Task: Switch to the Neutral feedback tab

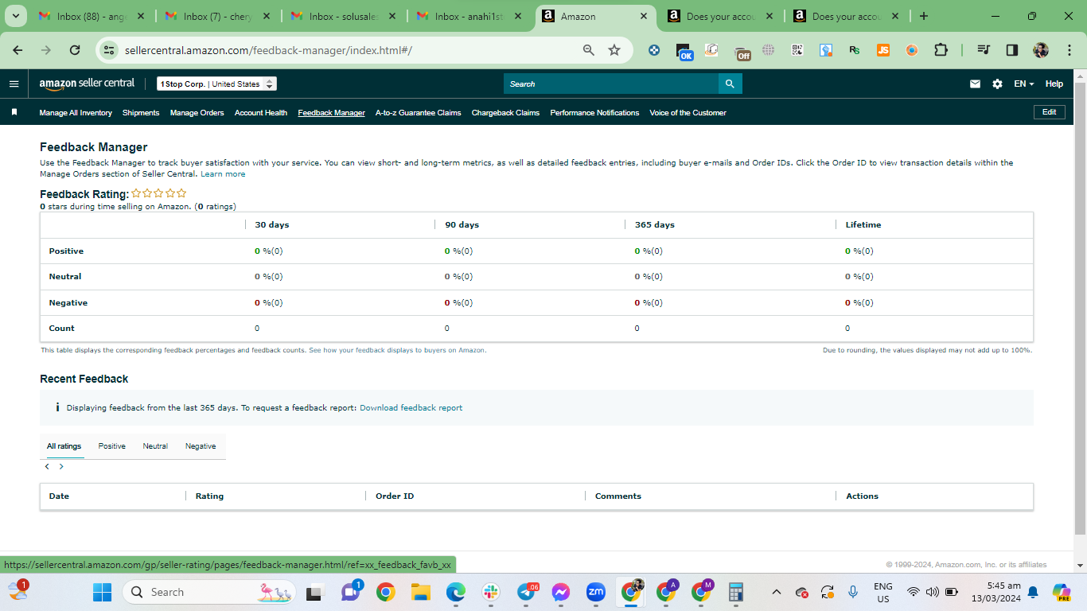Action: [155, 446]
